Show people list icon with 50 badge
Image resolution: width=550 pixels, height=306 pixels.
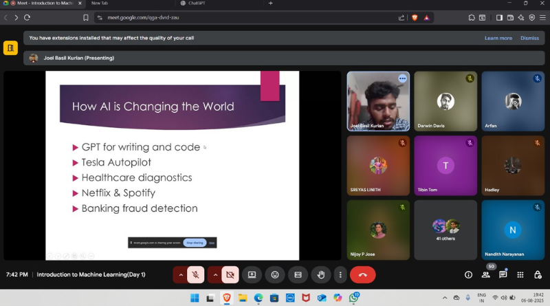pyautogui.click(x=486, y=275)
